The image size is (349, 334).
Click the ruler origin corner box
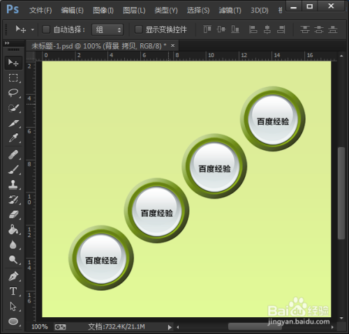pos(30,56)
